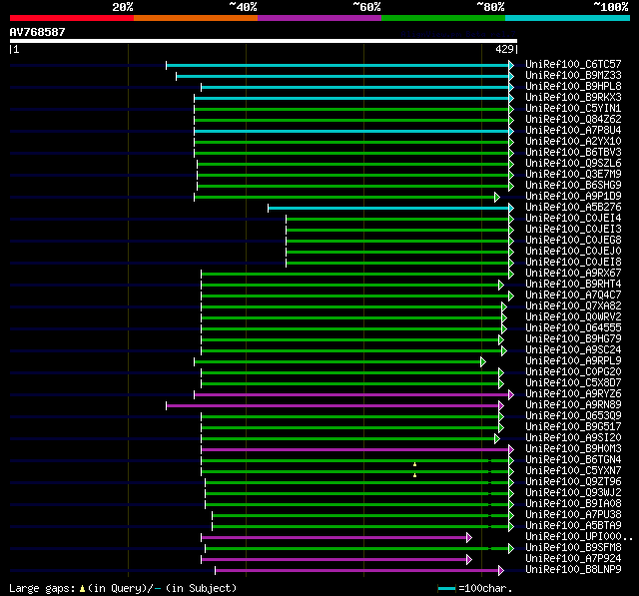Click the cyan =100char scale bar

(x=446, y=589)
